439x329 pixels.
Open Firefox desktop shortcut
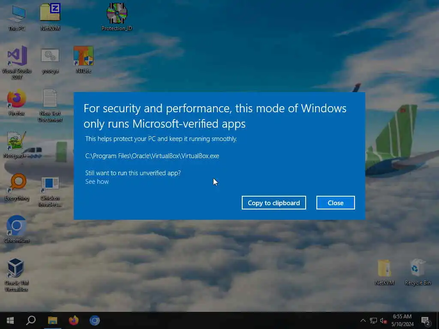pyautogui.click(x=17, y=102)
